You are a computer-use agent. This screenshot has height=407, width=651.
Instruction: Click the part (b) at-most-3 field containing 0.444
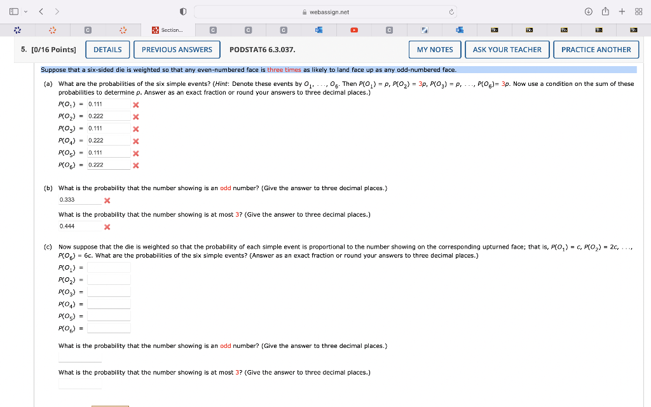[x=80, y=226]
